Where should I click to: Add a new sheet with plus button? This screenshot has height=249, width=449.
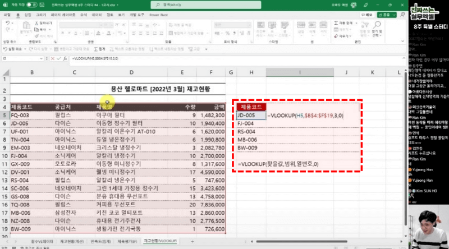pos(192,242)
